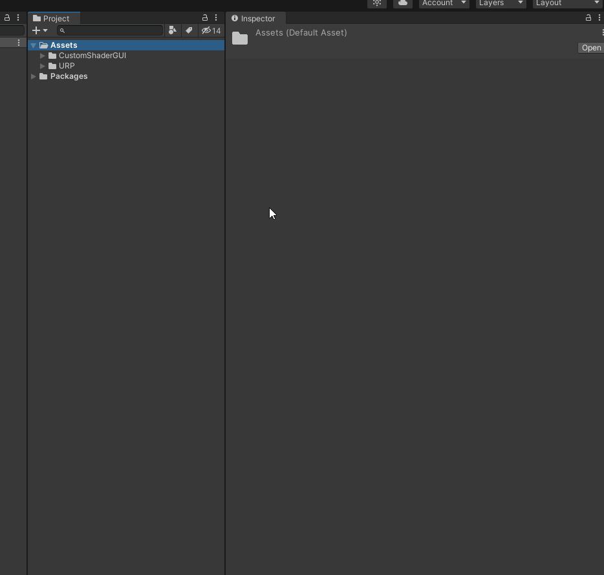
Task: Click the search by label tag icon
Action: click(x=189, y=30)
